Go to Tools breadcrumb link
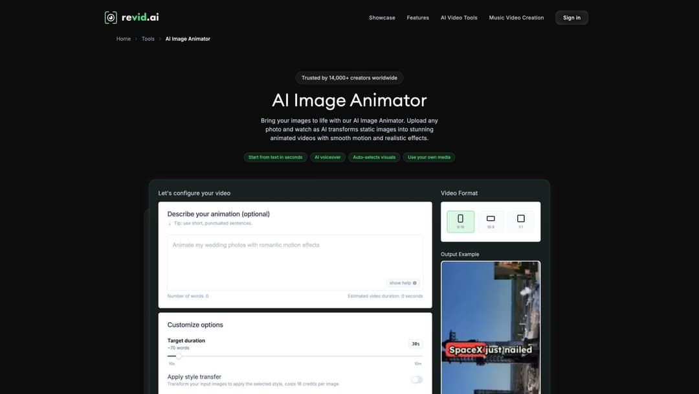This screenshot has width=699, height=394. [x=148, y=39]
